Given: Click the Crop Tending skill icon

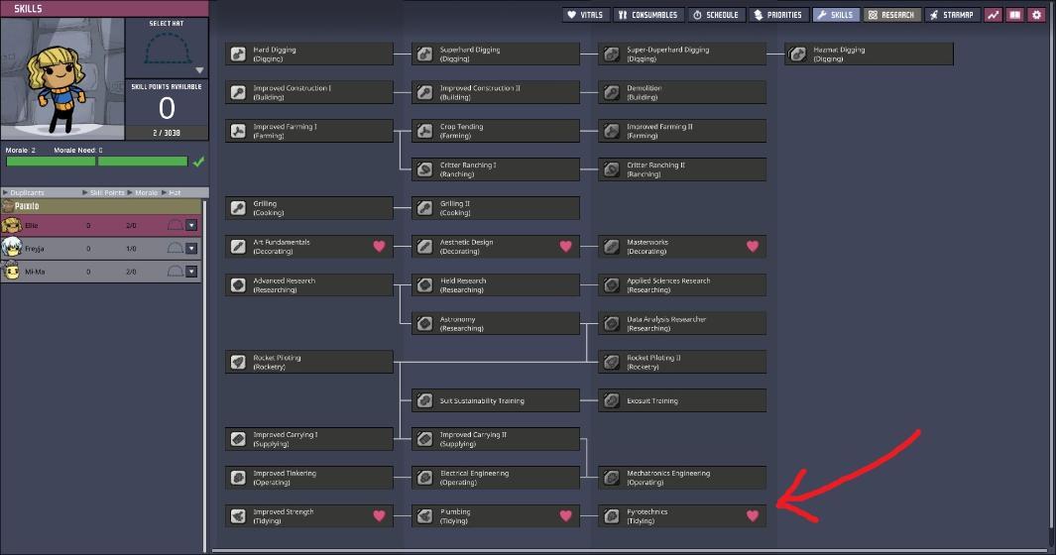Looking at the screenshot, I should (424, 131).
